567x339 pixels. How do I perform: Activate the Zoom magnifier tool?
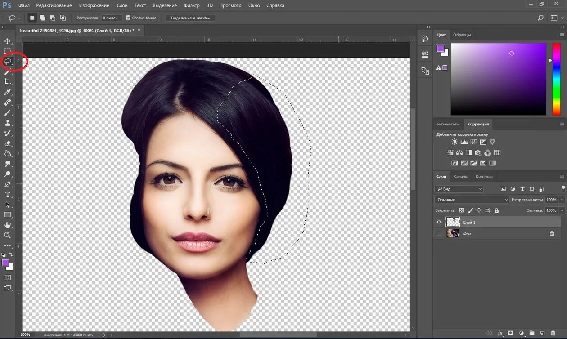click(x=8, y=235)
